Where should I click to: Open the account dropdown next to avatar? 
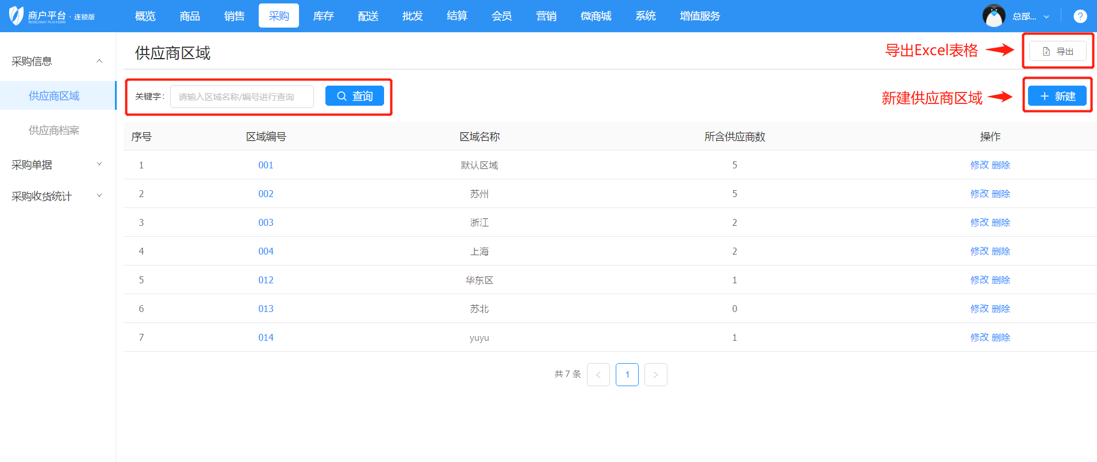click(1046, 17)
